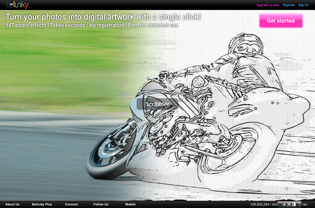This screenshot has width=315, height=208.
Task: Click the '147 photo effects' subheading text
Action: [x=26, y=25]
